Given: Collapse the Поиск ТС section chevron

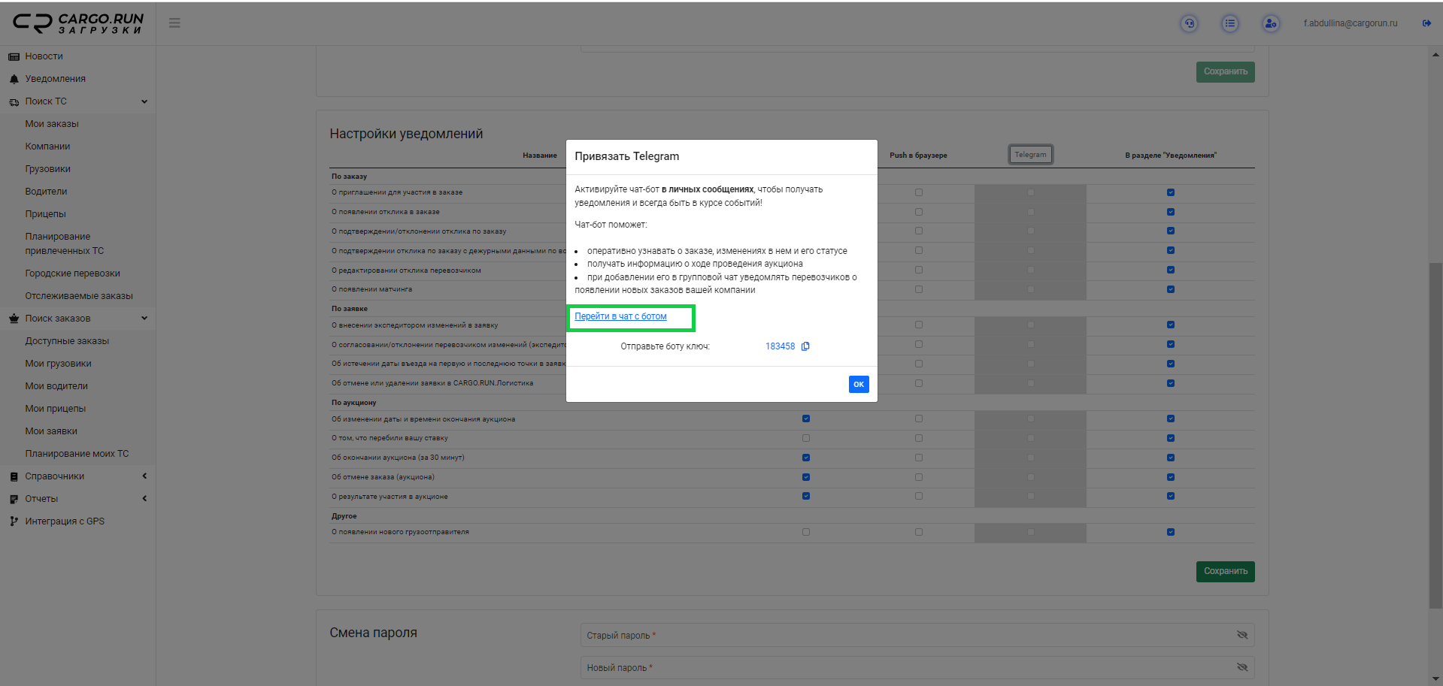Looking at the screenshot, I should tap(144, 101).
